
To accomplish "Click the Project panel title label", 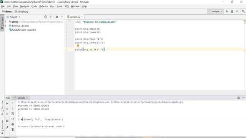I will 13,17.
